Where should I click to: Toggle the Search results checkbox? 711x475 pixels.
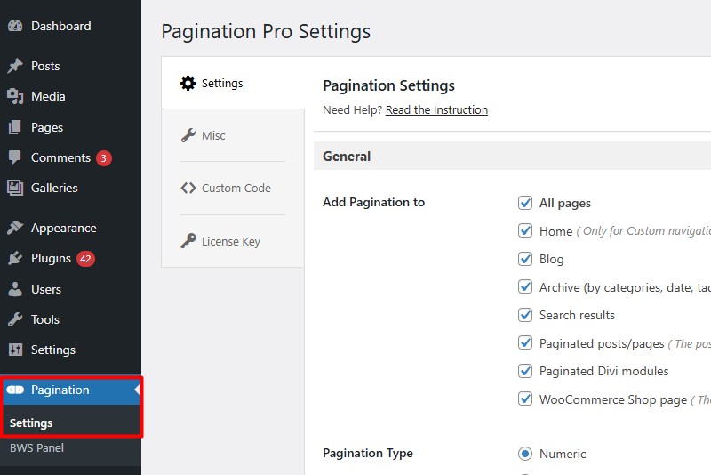pyautogui.click(x=525, y=315)
